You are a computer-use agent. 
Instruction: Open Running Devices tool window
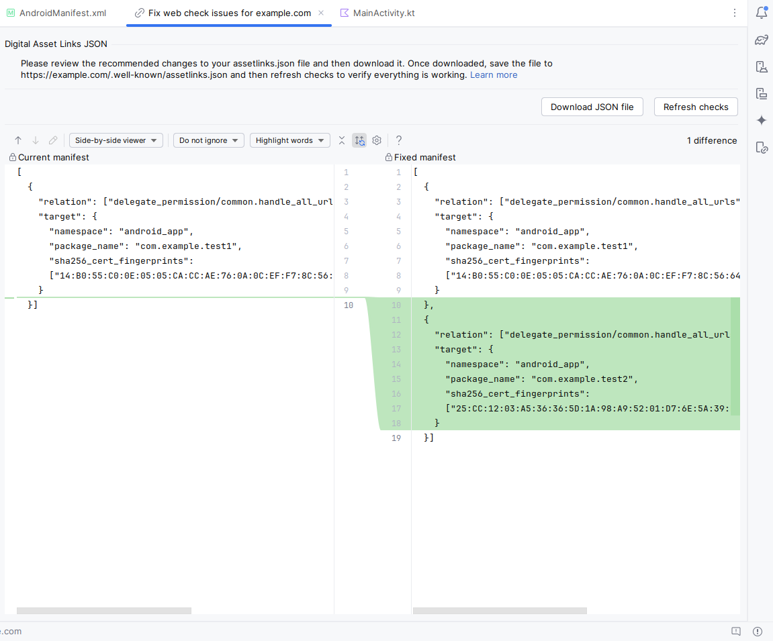pos(762,93)
